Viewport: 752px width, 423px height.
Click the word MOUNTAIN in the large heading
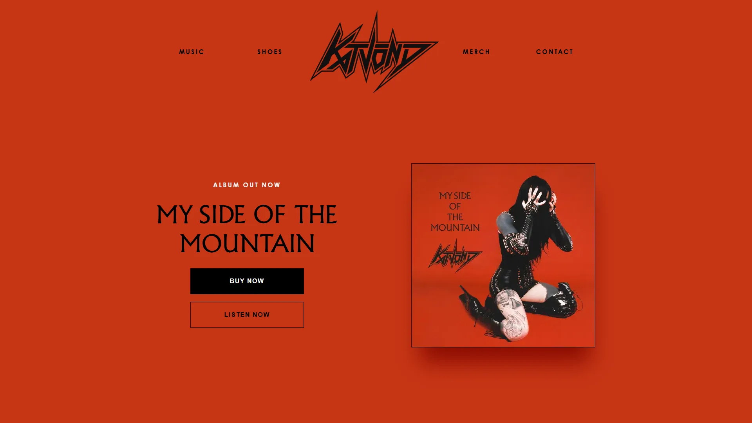[x=247, y=244]
